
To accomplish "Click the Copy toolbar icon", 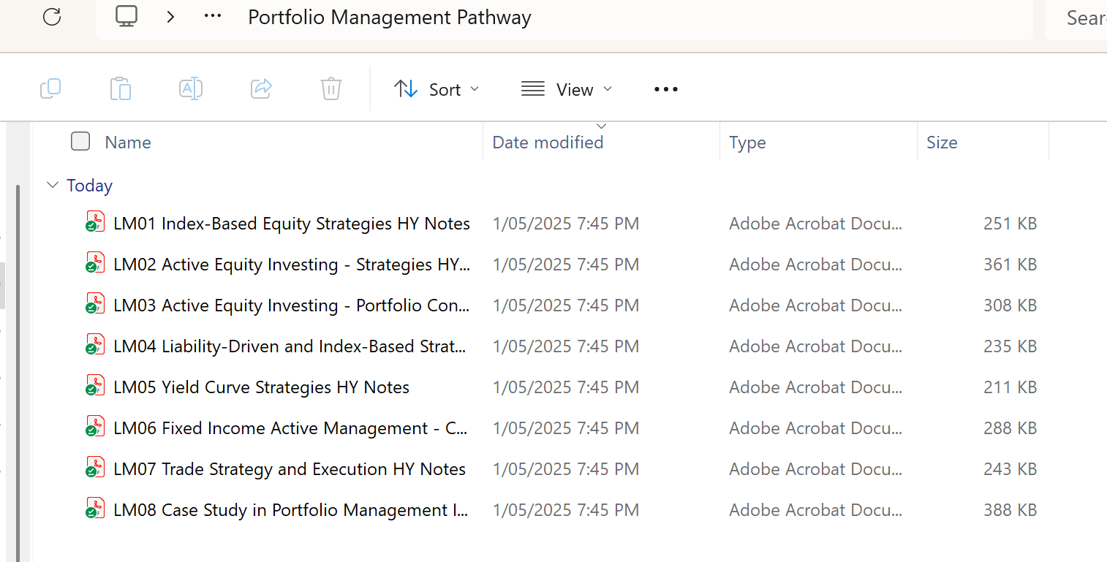I will [x=50, y=89].
